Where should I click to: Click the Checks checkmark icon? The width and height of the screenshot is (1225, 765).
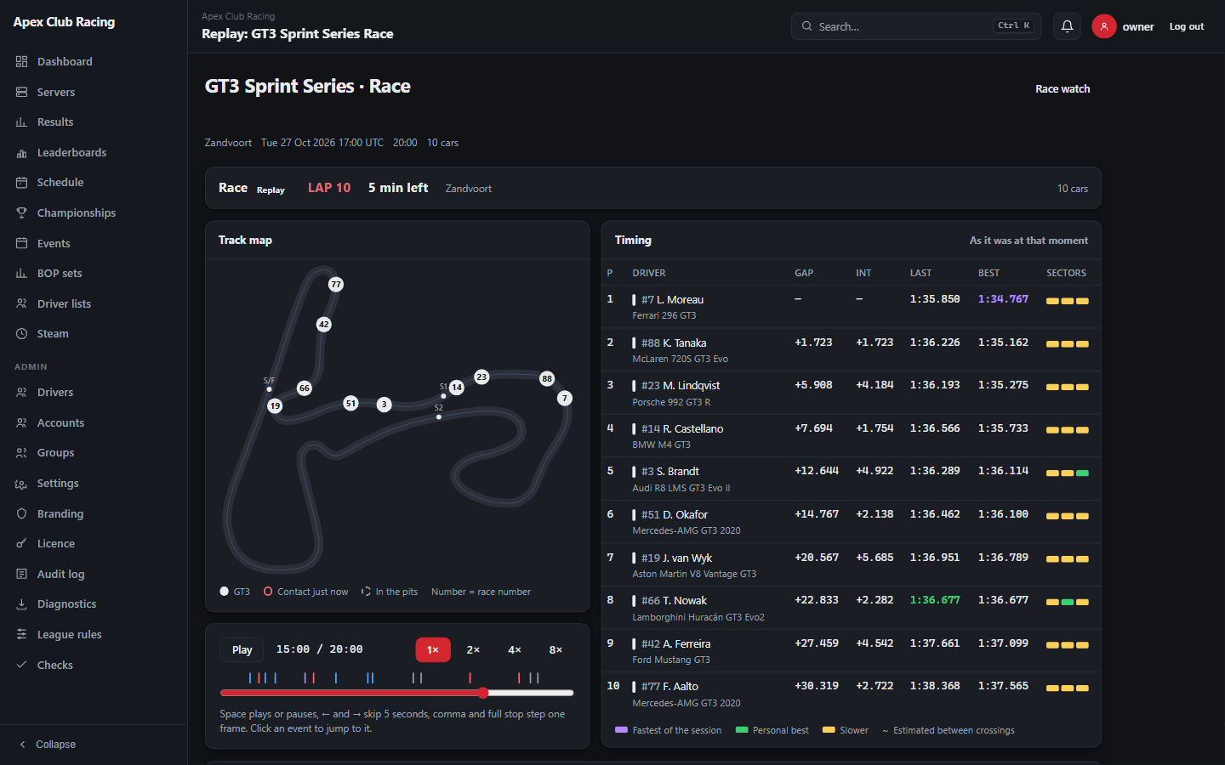(21, 665)
